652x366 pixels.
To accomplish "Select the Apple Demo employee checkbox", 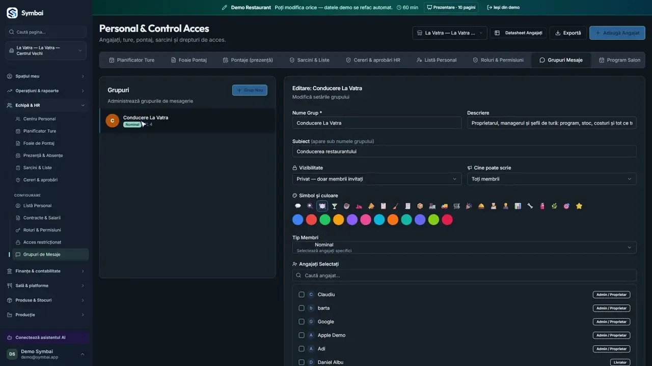I will pyautogui.click(x=302, y=335).
